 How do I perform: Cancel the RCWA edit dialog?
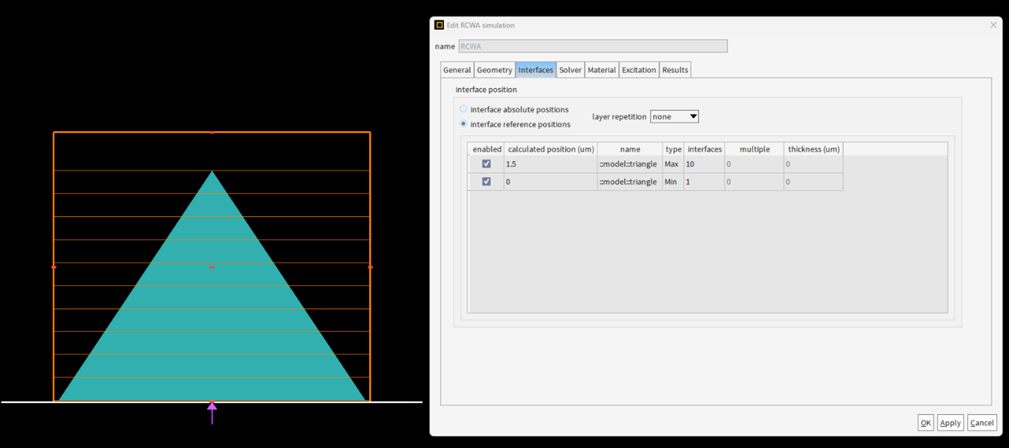pos(981,423)
